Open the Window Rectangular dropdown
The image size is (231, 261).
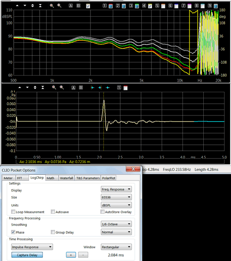[116, 247]
